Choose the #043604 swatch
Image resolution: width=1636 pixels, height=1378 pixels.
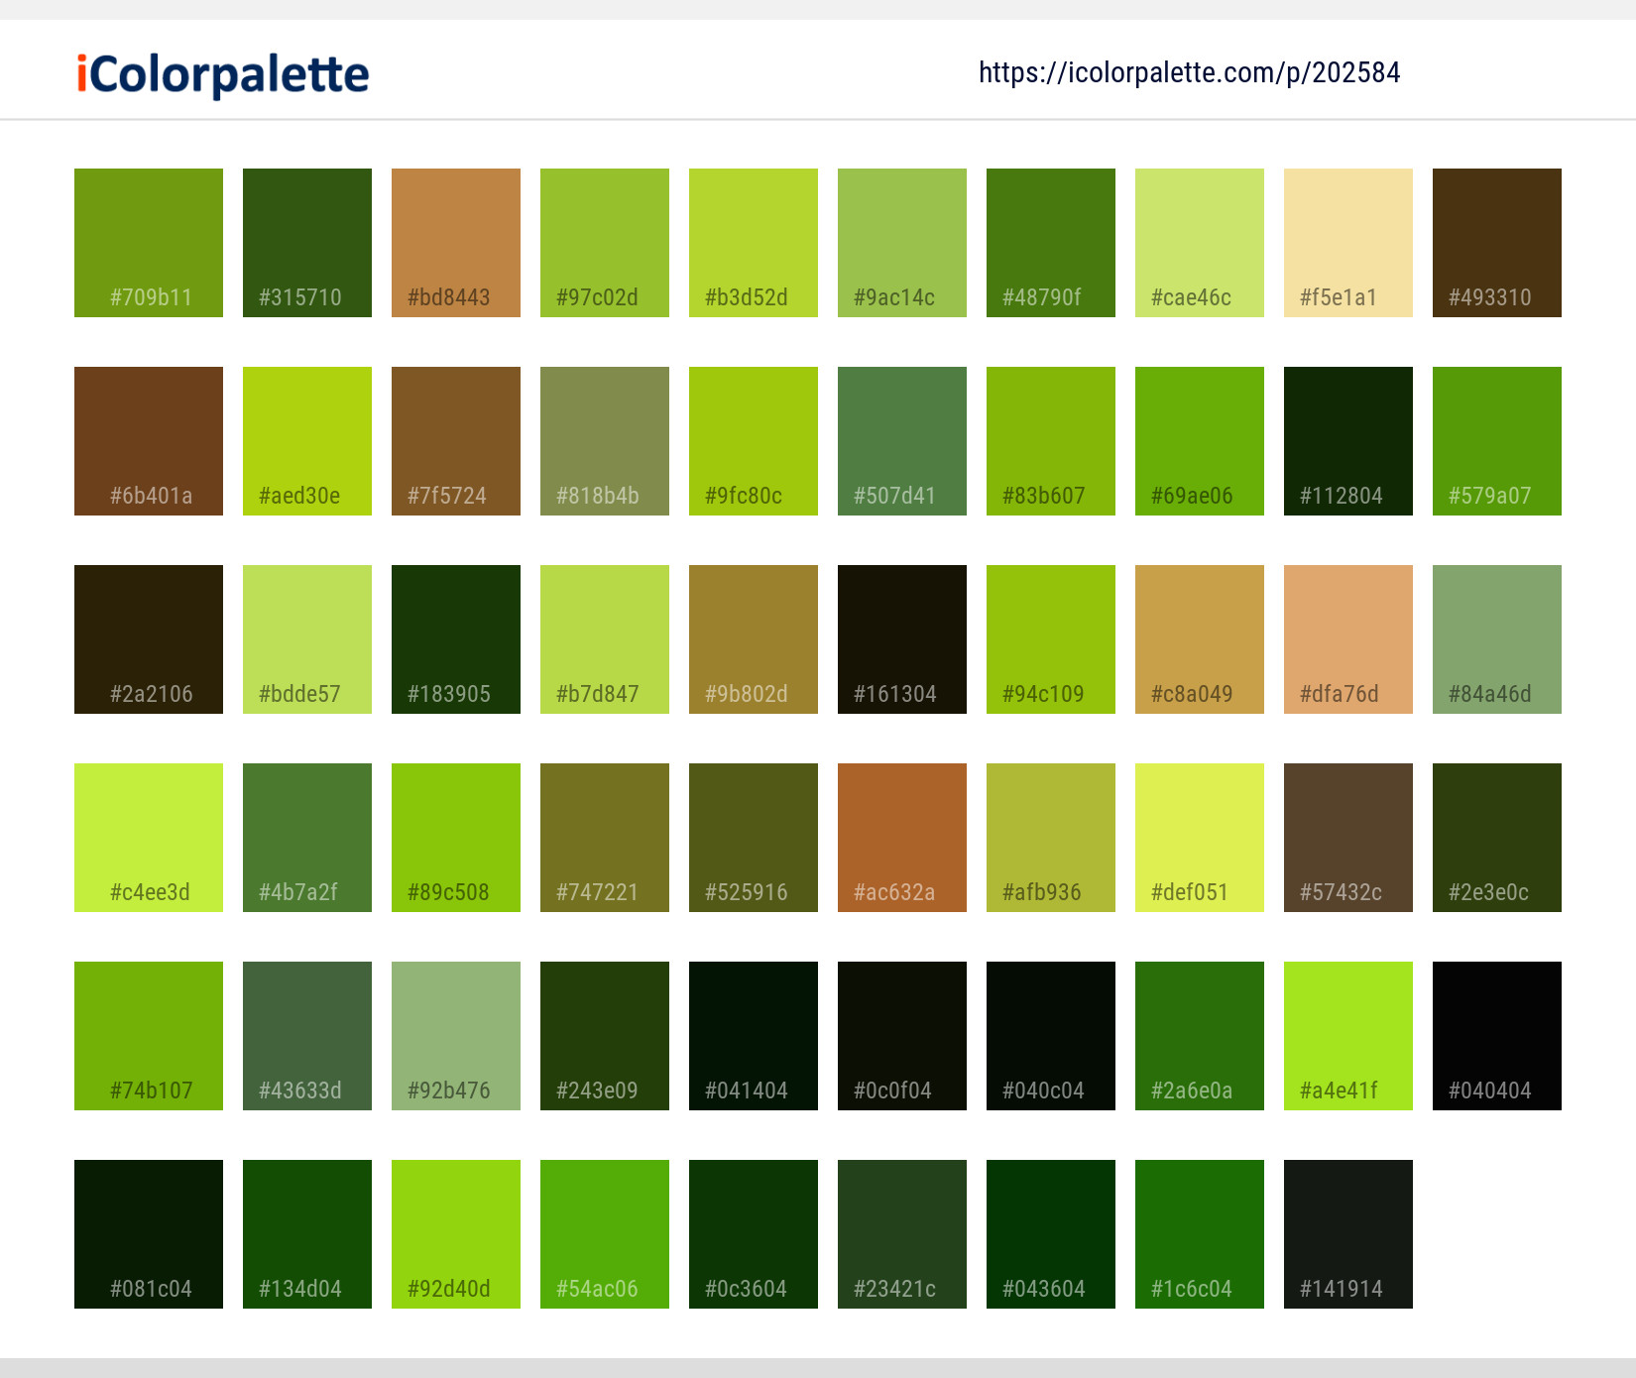coord(1051,1234)
